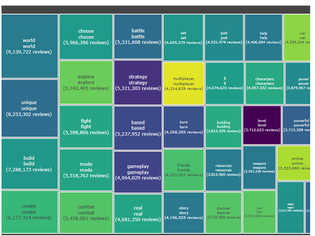This screenshot has height=236, width=315.
Task: Click the 'characters' treemap tile
Action: click(x=264, y=83)
